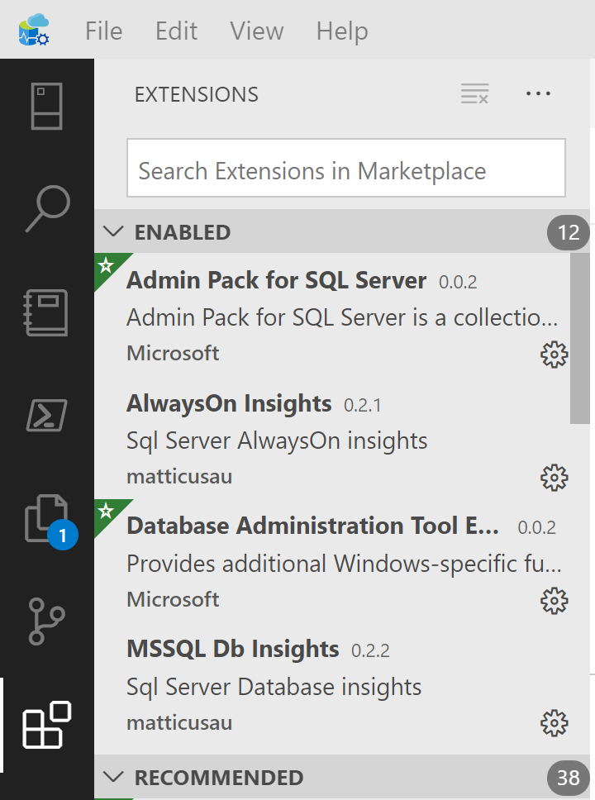Click manage gear for MSSQL Db Insights
The image size is (595, 800).
coord(554,723)
